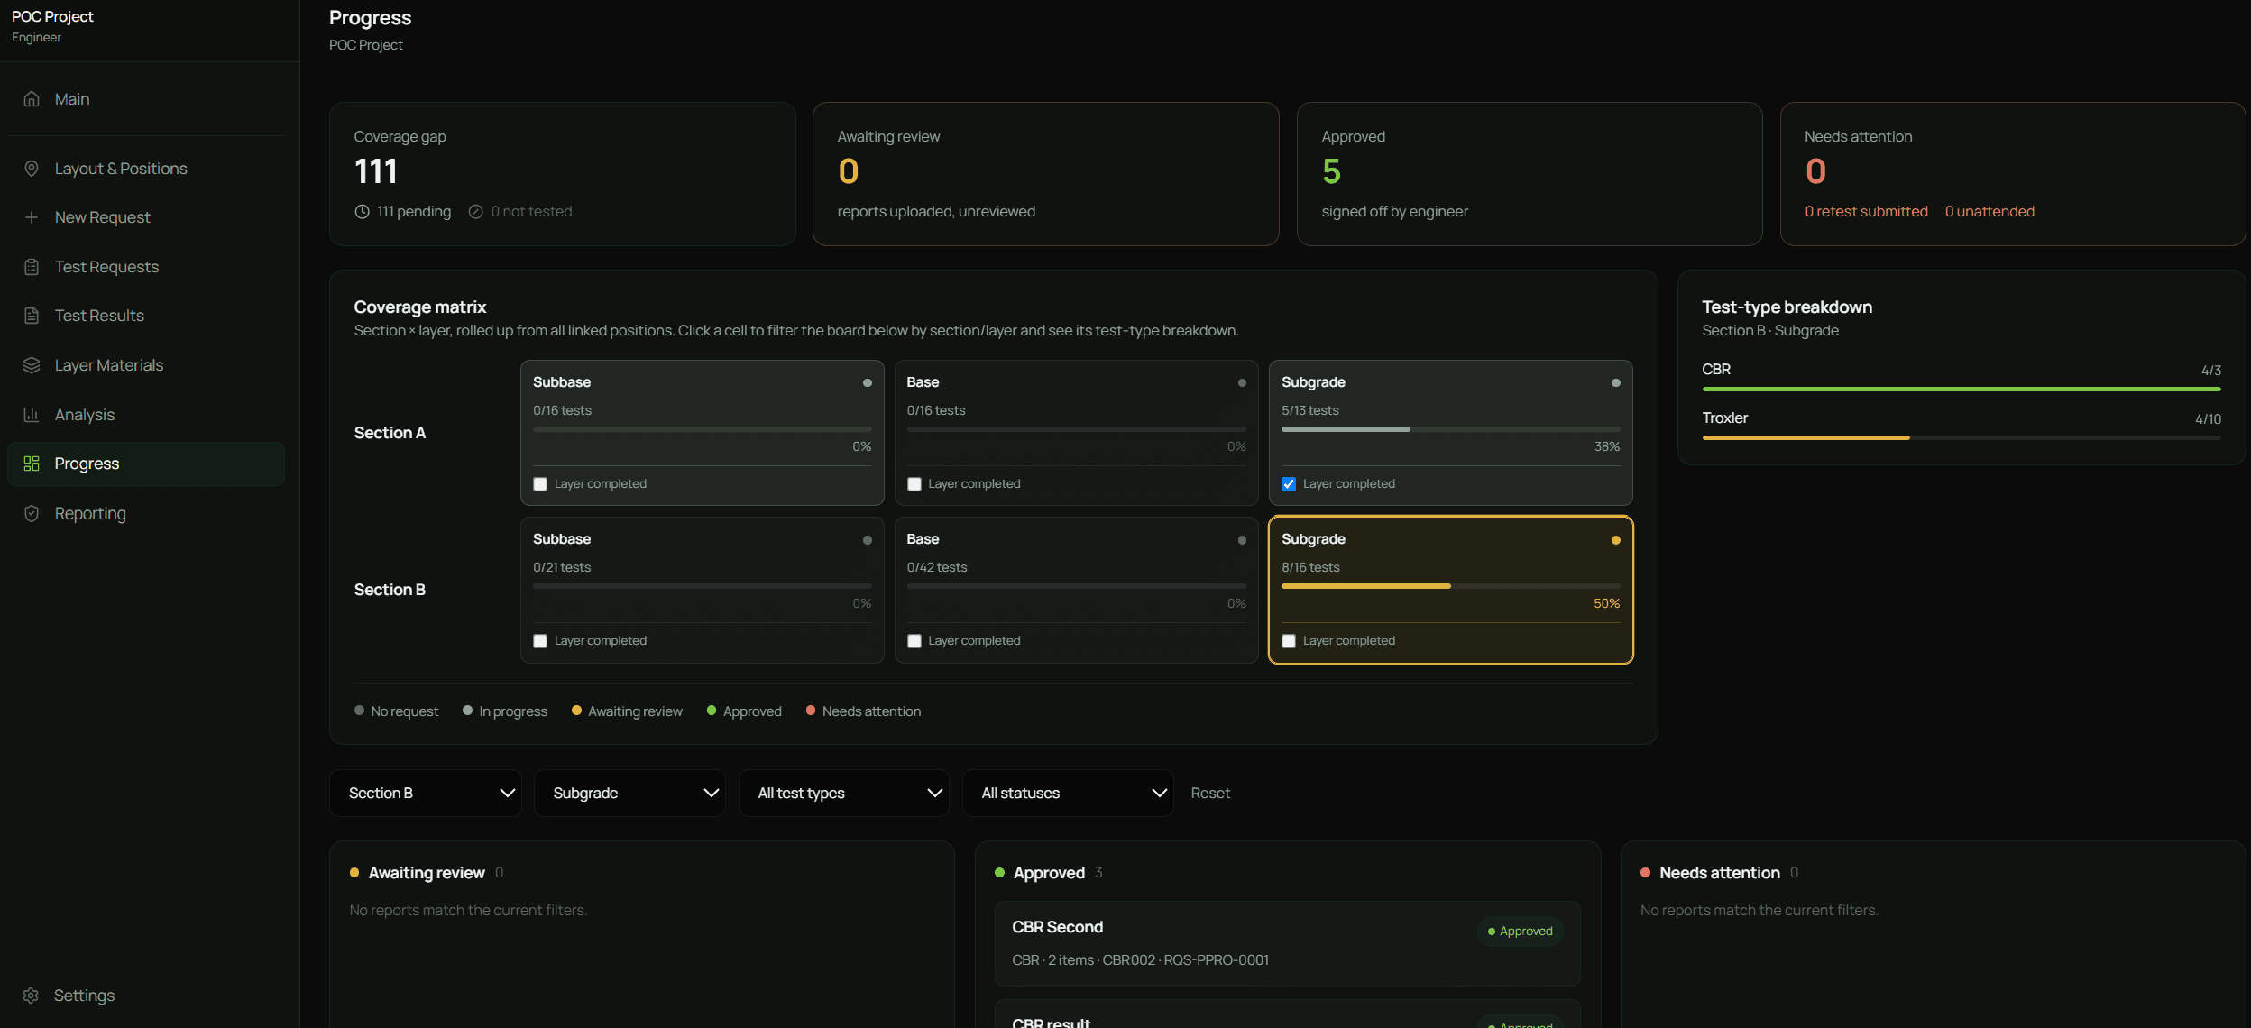The width and height of the screenshot is (2251, 1028).
Task: Click the Analysis chart icon
Action: [x=32, y=415]
